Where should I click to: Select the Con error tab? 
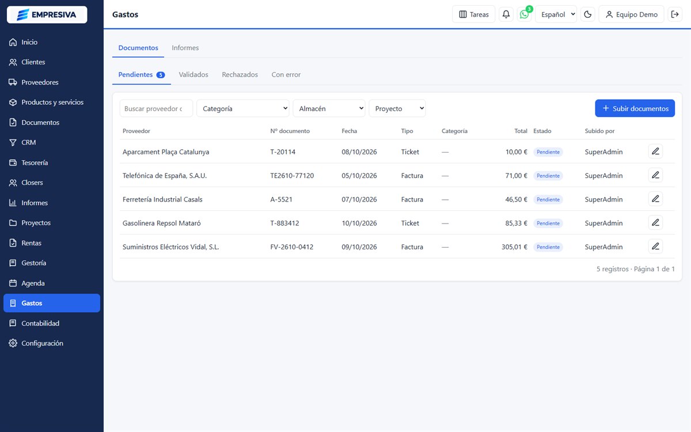[x=286, y=75]
